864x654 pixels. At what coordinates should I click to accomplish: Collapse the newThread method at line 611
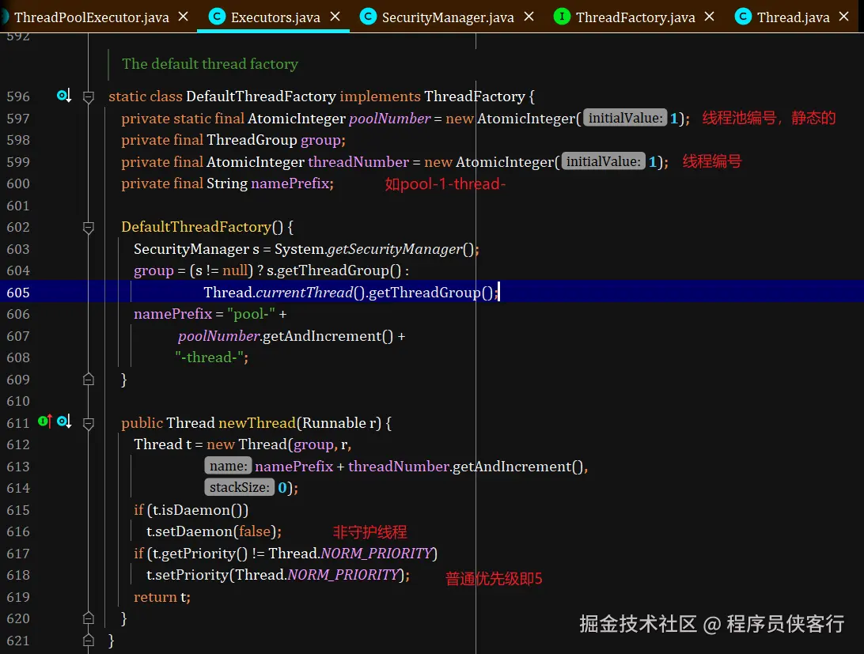(x=88, y=423)
